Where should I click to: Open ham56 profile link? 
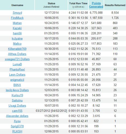17,33
